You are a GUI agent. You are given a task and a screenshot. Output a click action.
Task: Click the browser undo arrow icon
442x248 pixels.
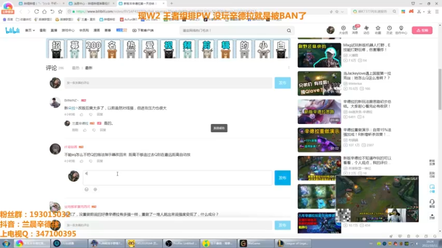pyautogui.click(x=52, y=12)
